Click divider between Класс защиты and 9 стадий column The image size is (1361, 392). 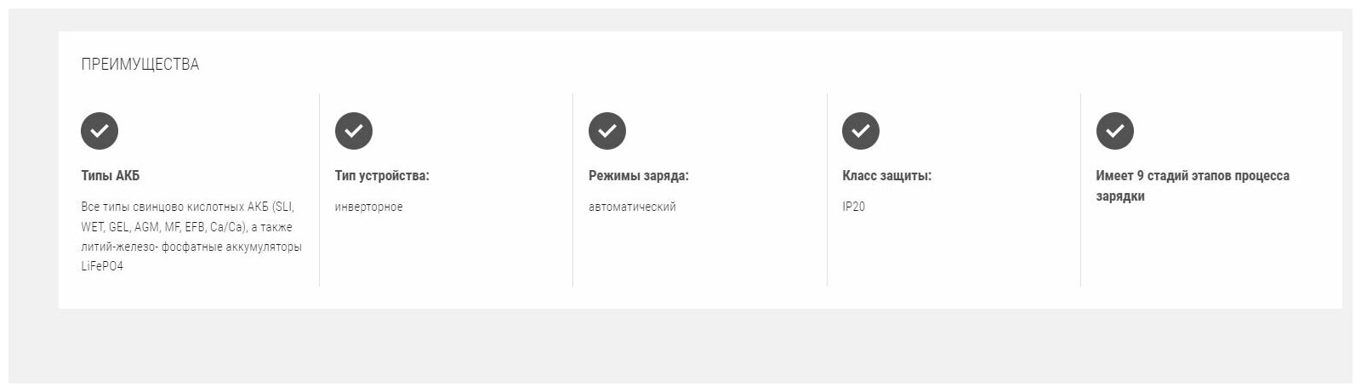[1080, 190]
